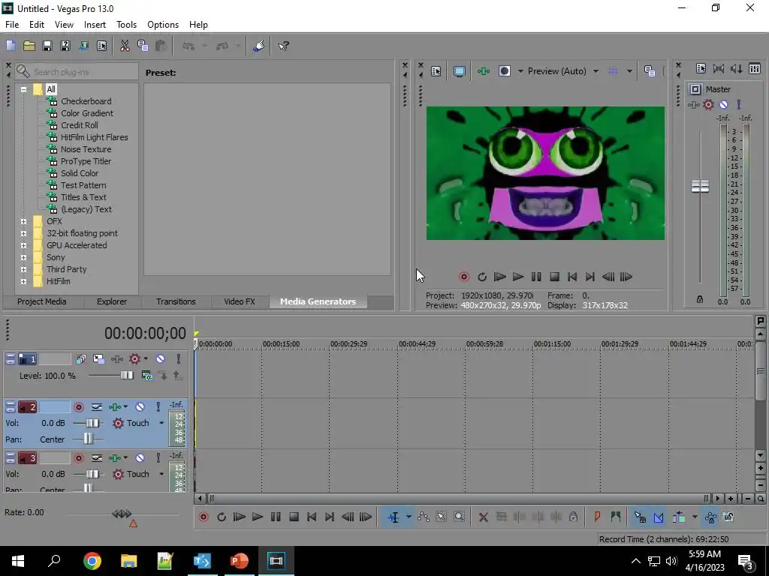Click the New project icon in toolbar

pyautogui.click(x=11, y=46)
